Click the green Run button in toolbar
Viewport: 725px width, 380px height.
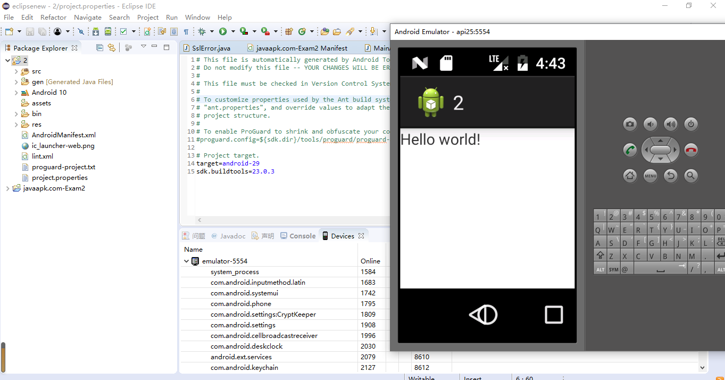point(223,32)
